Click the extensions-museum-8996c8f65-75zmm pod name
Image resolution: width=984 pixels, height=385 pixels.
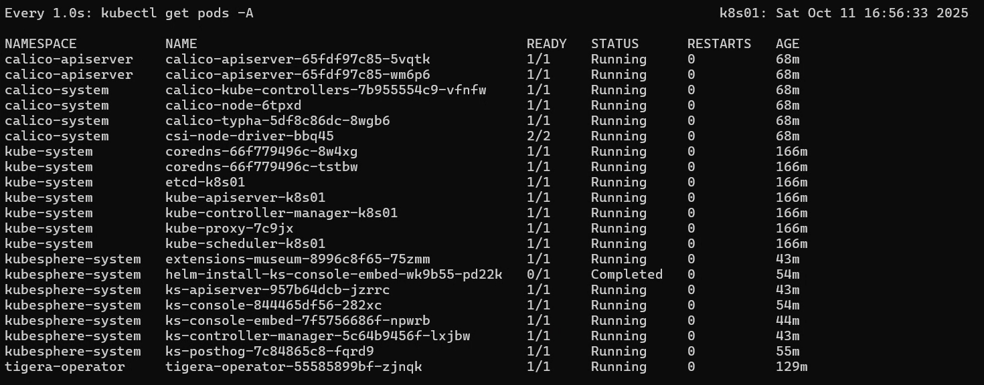[297, 259]
